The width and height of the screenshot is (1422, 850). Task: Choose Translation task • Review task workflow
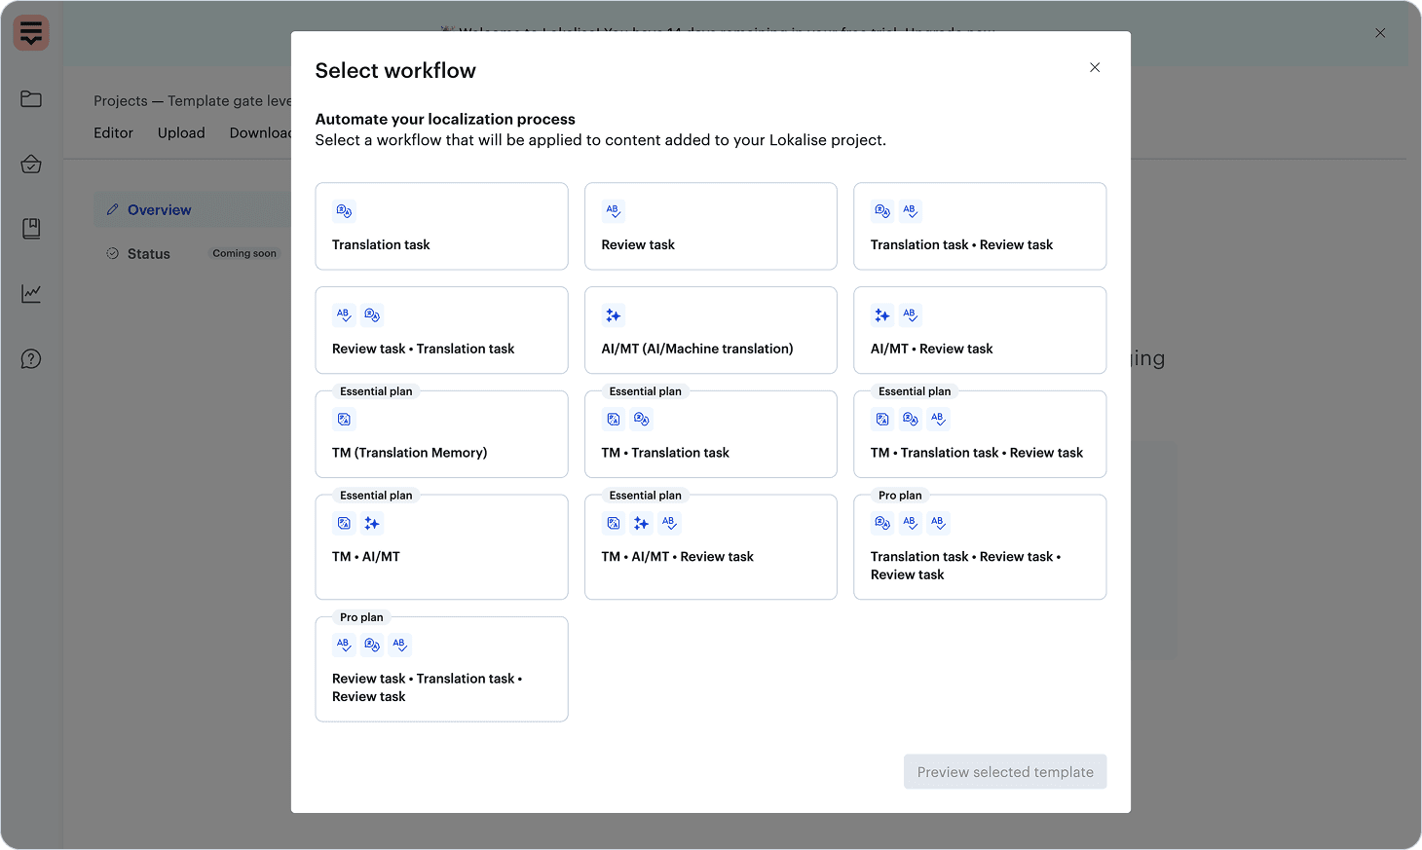coord(980,226)
